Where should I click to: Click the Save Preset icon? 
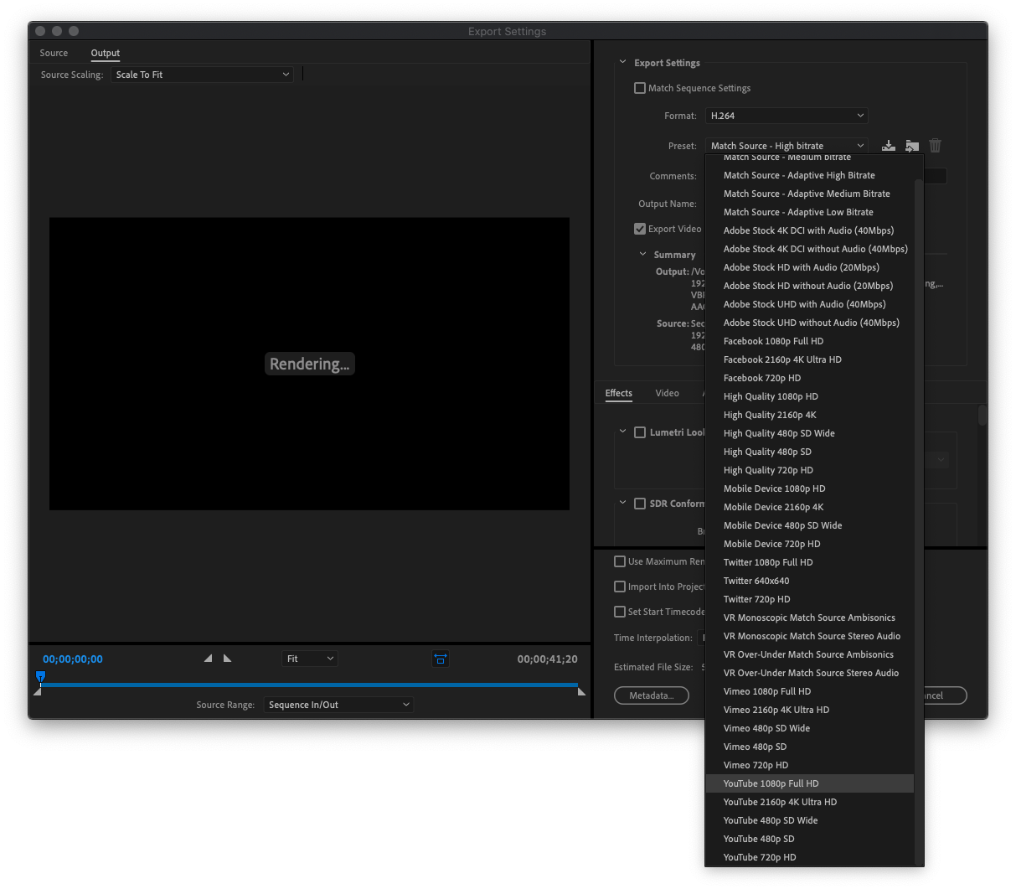point(889,146)
